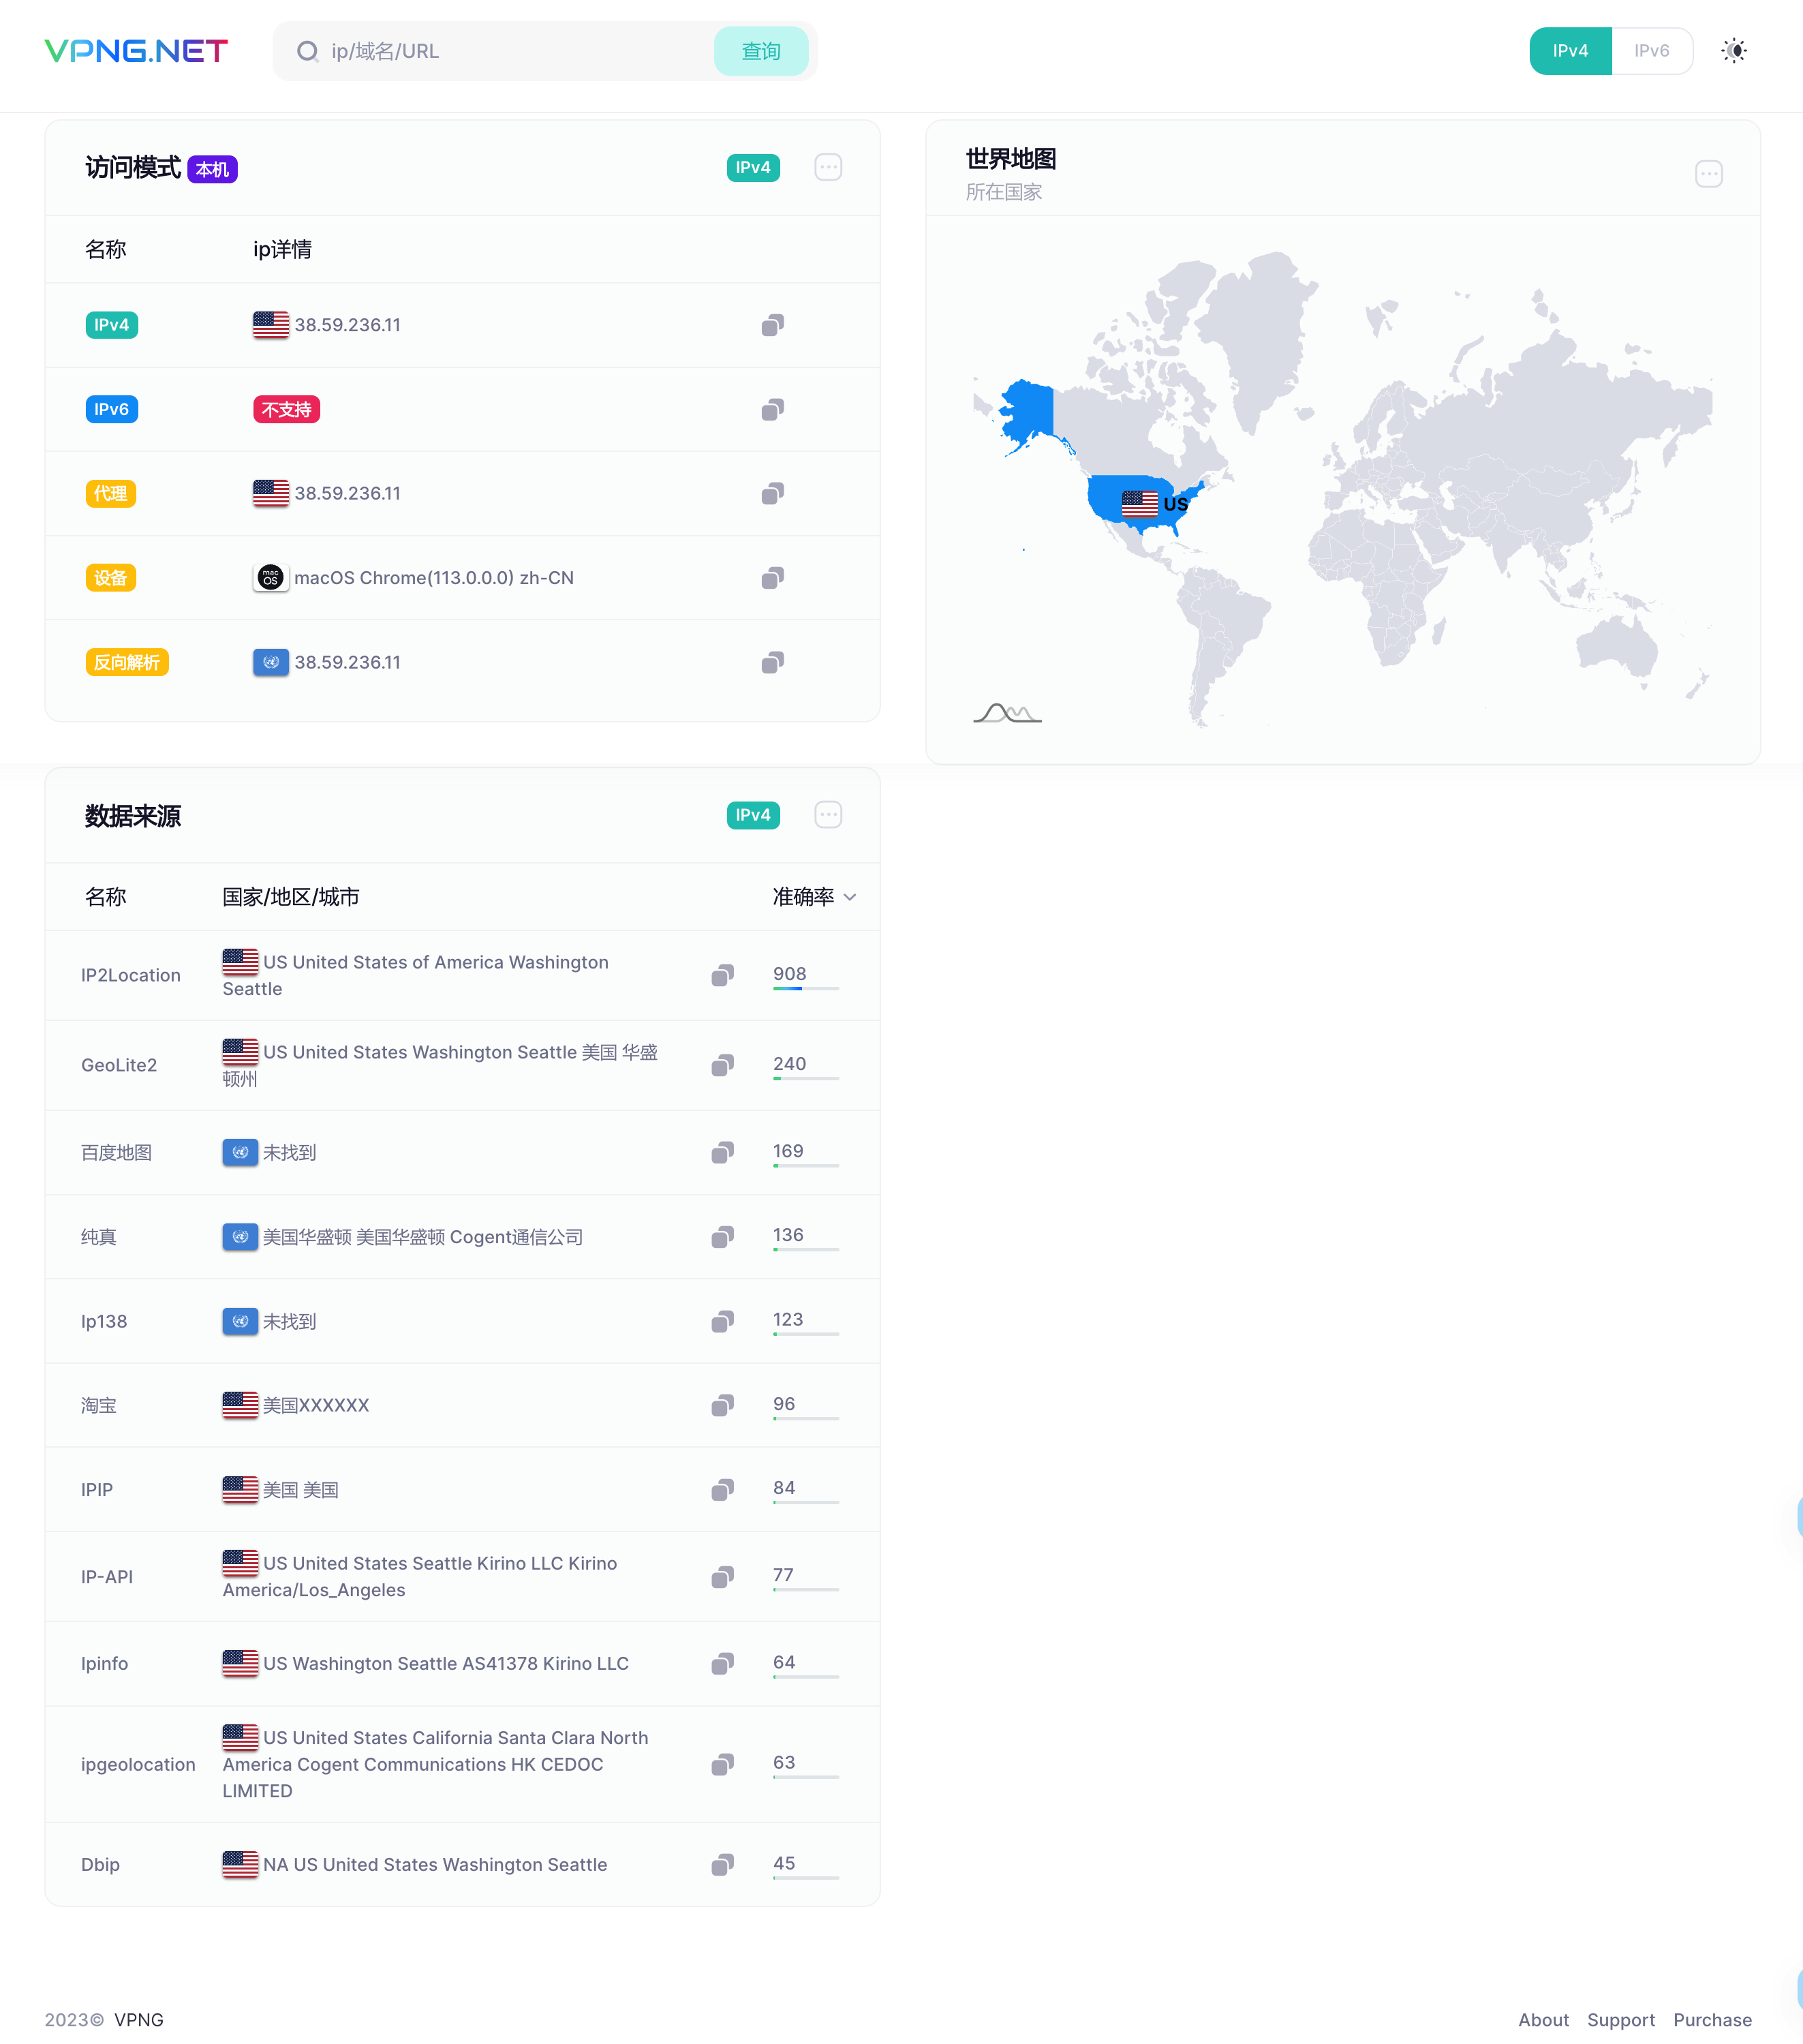Open the 访问模式 panel options menu

pyautogui.click(x=828, y=167)
